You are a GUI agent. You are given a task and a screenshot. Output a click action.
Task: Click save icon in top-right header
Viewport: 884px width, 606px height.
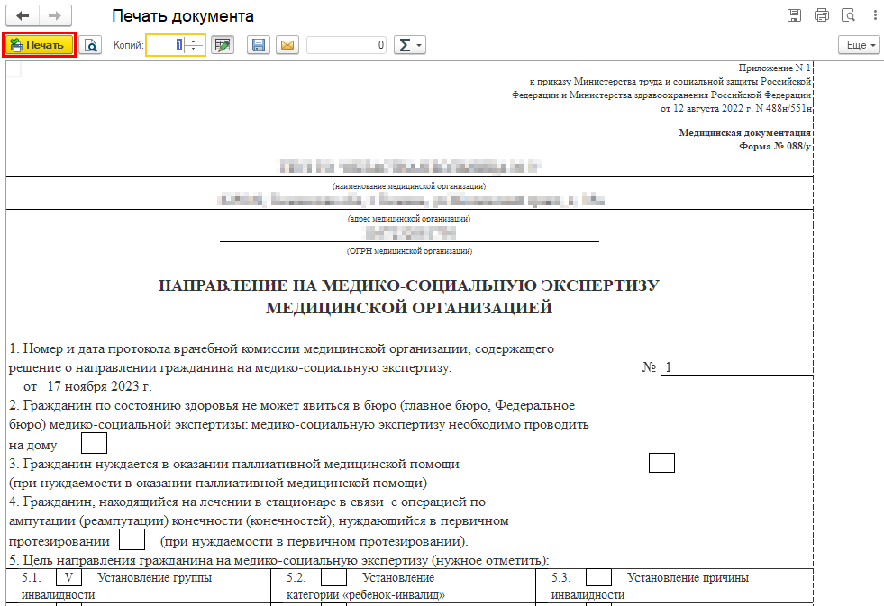point(794,15)
